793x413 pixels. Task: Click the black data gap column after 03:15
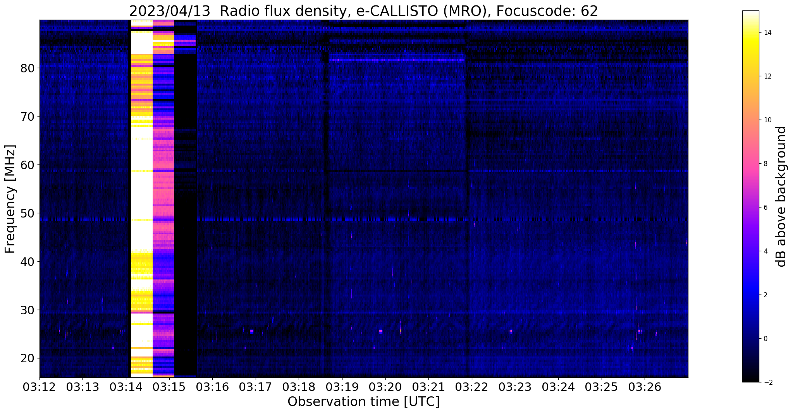[x=186, y=199]
